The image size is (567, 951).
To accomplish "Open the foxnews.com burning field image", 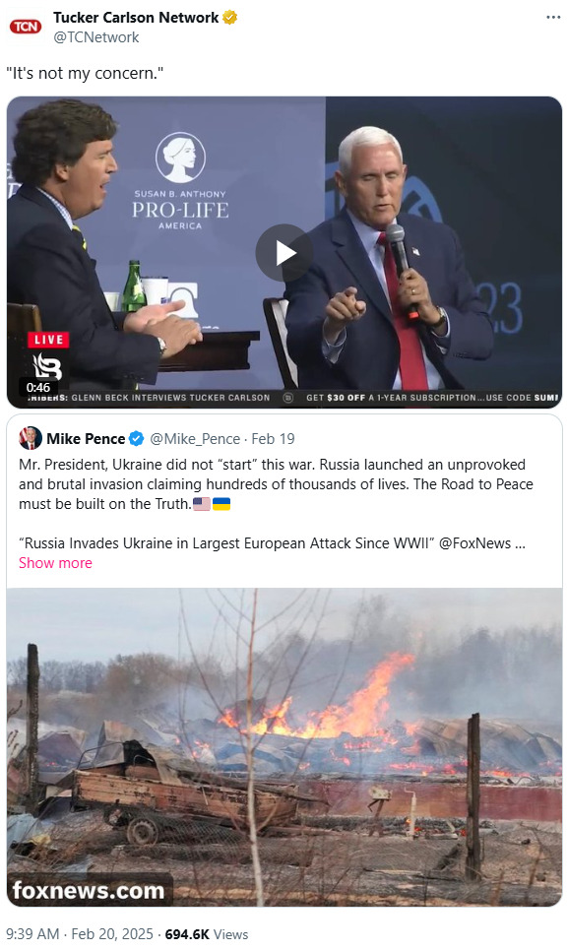I will [283, 746].
